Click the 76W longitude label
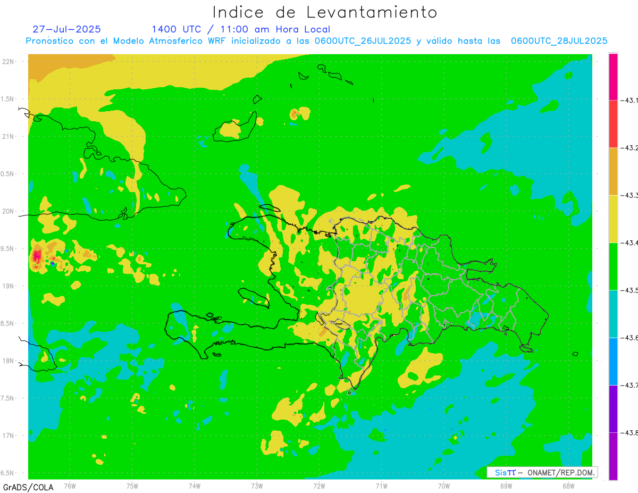Screen dimensions: 638x493 (70, 487)
